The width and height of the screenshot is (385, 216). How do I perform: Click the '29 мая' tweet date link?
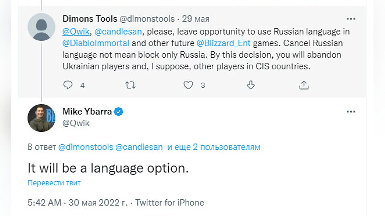pos(196,19)
